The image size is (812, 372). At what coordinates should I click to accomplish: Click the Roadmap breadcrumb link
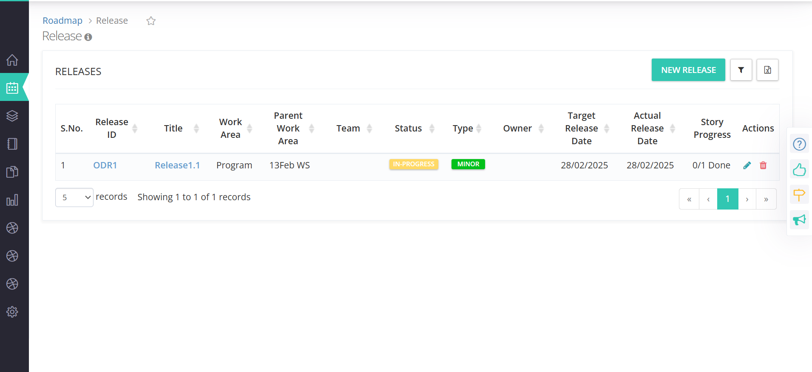[62, 21]
